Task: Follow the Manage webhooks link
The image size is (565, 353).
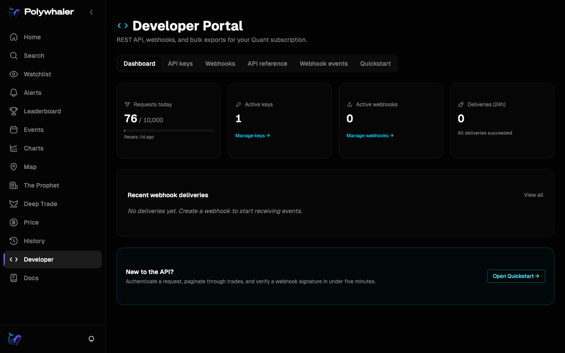Action: coord(370,135)
